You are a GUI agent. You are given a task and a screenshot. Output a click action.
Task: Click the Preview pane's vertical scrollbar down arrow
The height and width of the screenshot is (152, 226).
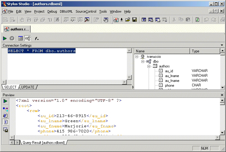222,133
